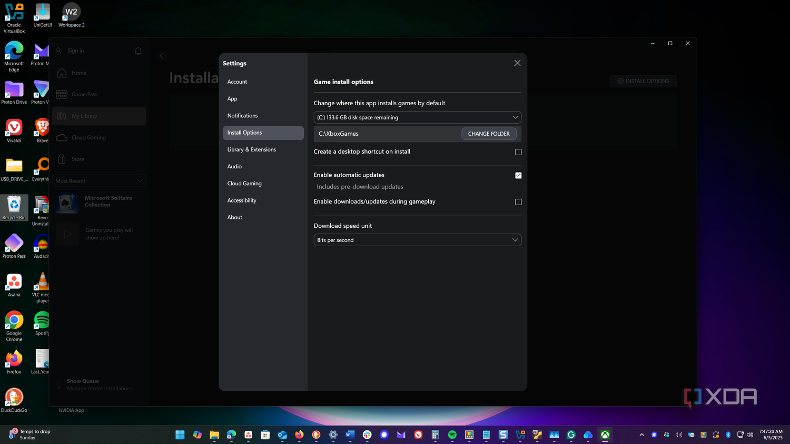Open Game Pass in Xbox sidebar
The width and height of the screenshot is (790, 444).
99,94
